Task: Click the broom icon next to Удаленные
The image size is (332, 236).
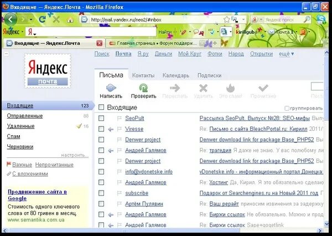Action: (79, 126)
